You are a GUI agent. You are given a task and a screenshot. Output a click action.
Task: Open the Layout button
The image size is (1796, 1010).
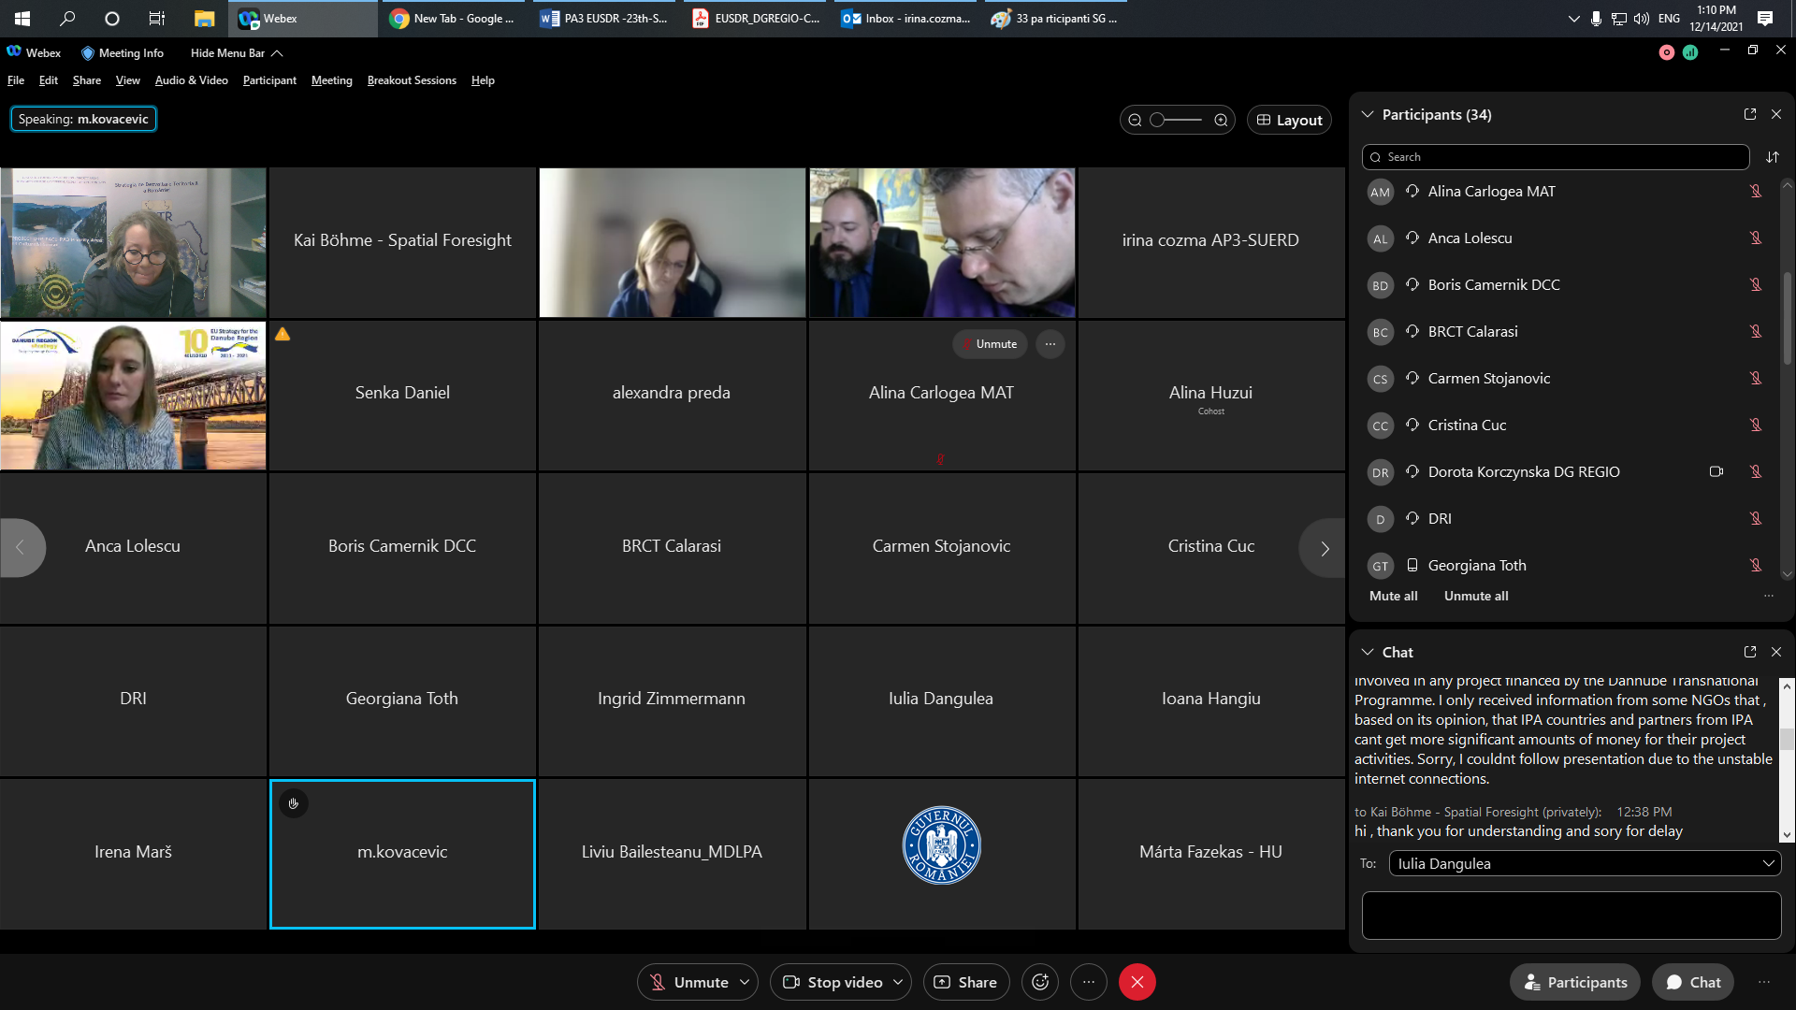[x=1289, y=120]
